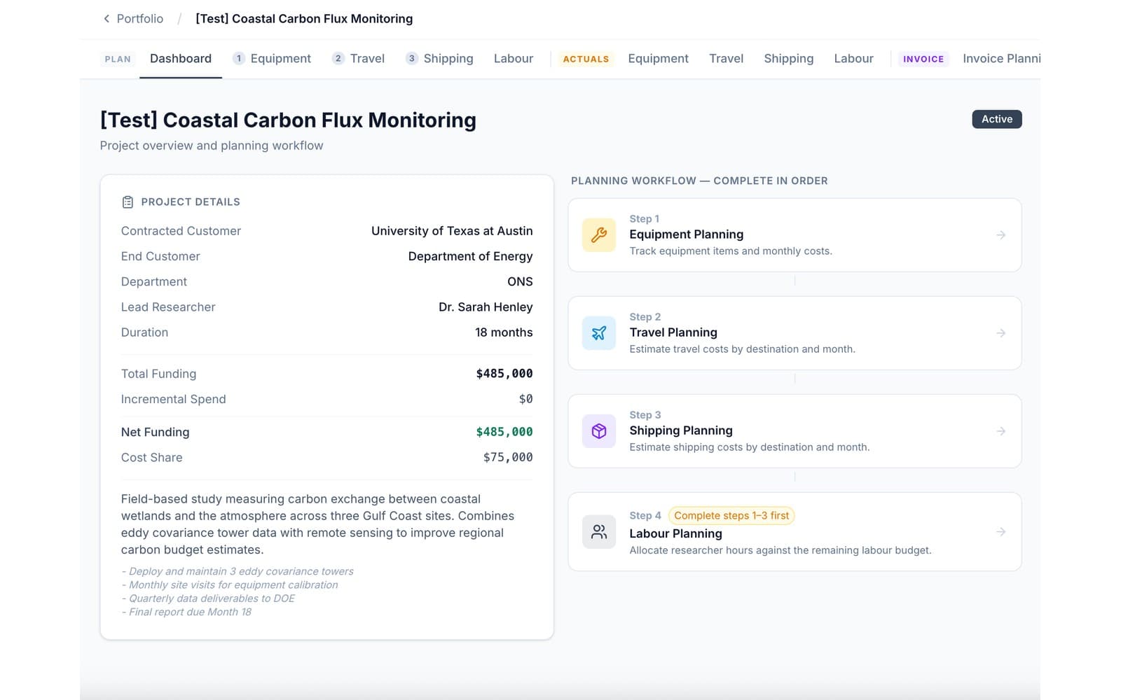This screenshot has height=700, width=1121.
Task: Click the people icon for Labour Planning
Action: coord(599,532)
